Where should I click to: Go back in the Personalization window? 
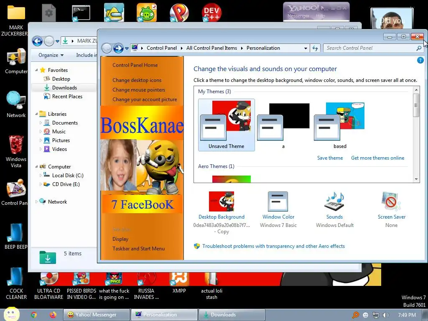pos(107,48)
